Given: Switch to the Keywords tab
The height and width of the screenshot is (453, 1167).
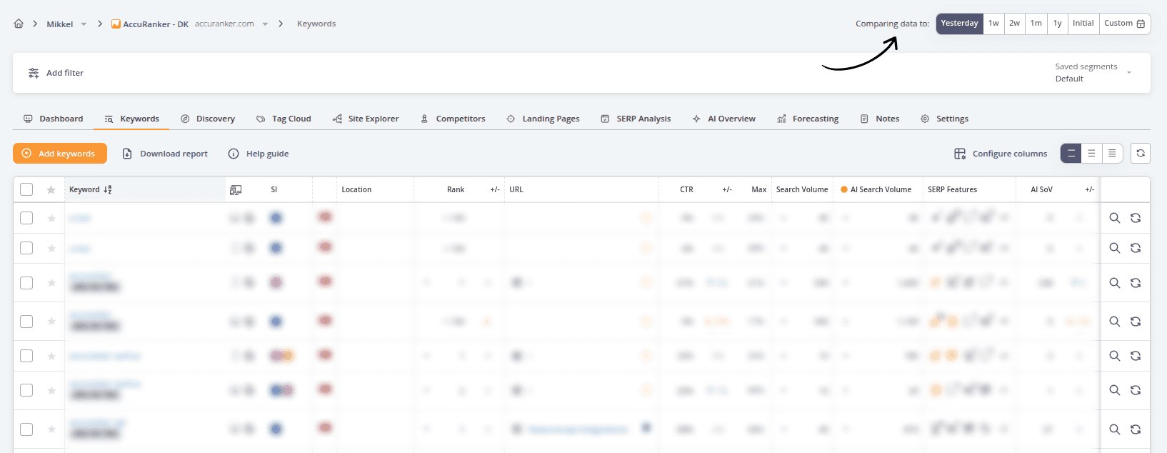Looking at the screenshot, I should (131, 119).
